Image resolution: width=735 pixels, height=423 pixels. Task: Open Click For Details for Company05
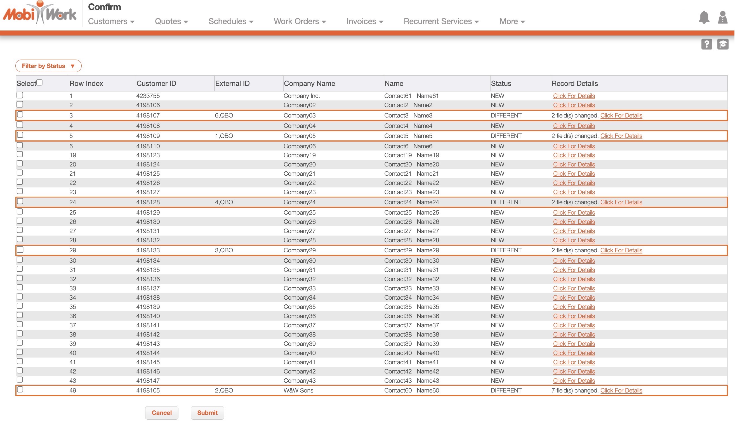pos(621,136)
